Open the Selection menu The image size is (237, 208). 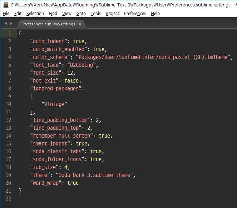click(x=35, y=14)
